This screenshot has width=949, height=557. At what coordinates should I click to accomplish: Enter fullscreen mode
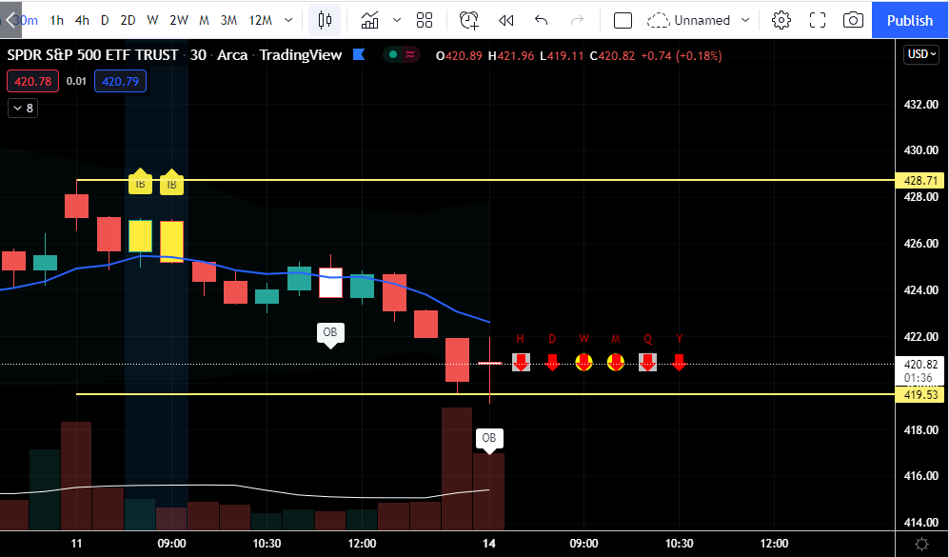(x=818, y=20)
